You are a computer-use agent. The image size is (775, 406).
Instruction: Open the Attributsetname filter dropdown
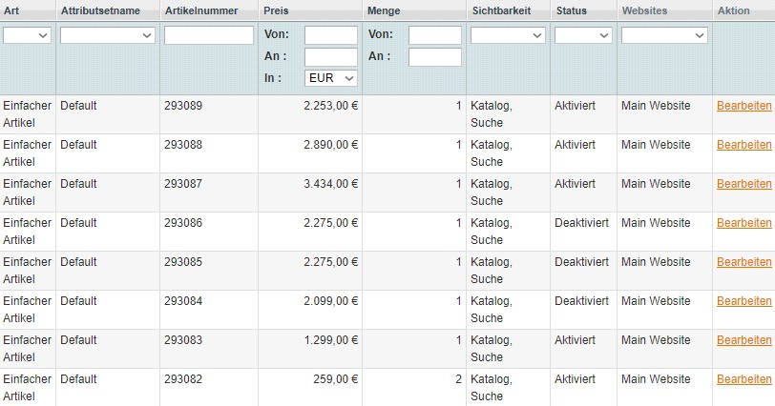(107, 35)
